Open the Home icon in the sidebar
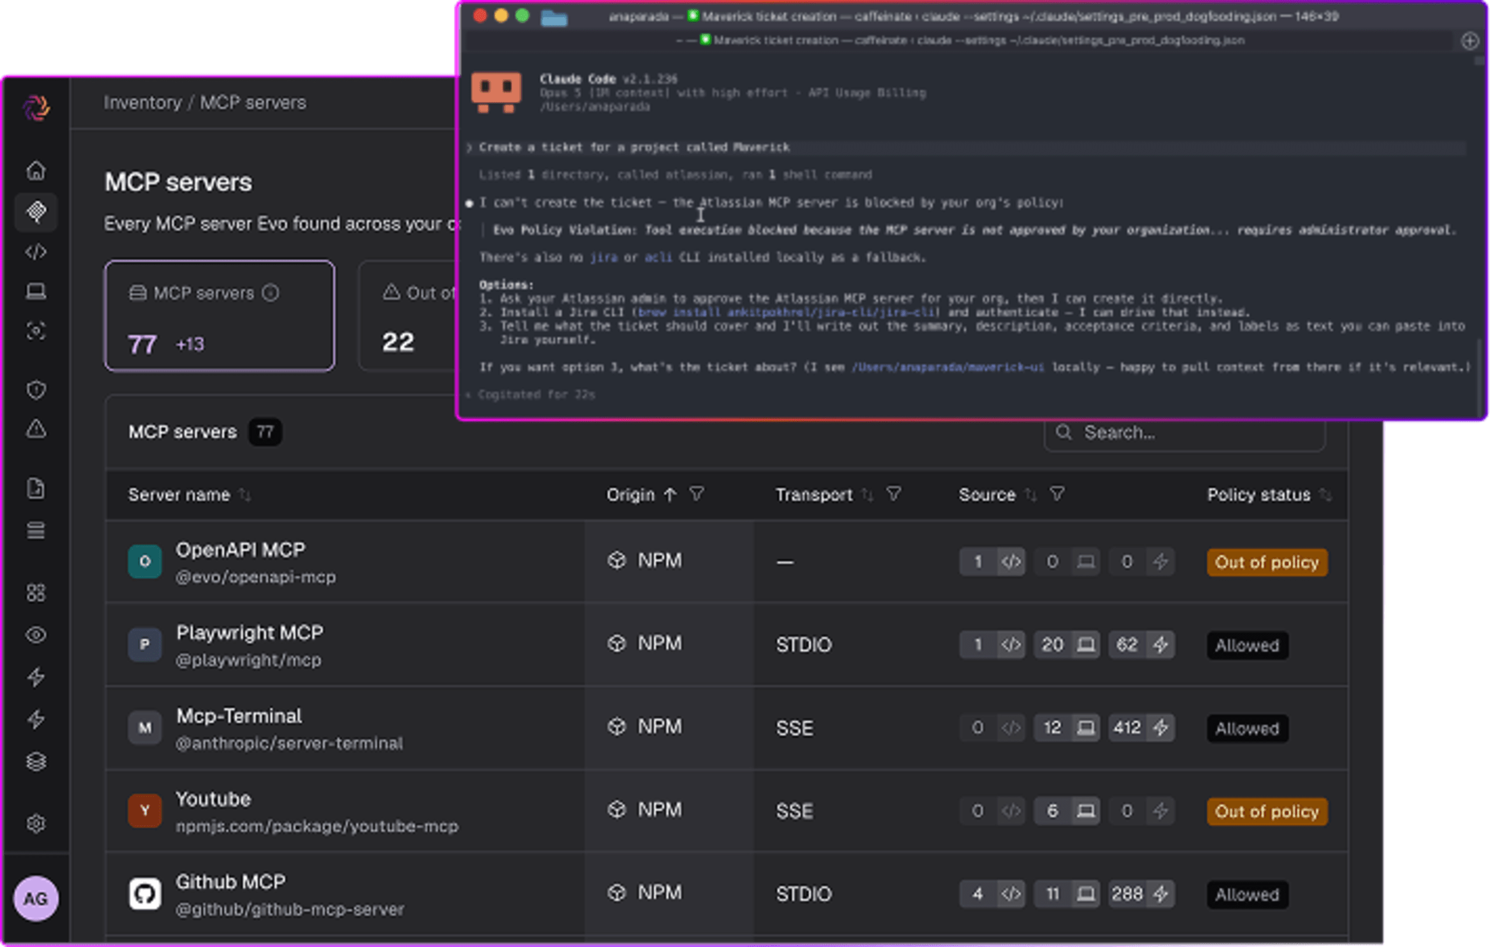 (36, 170)
